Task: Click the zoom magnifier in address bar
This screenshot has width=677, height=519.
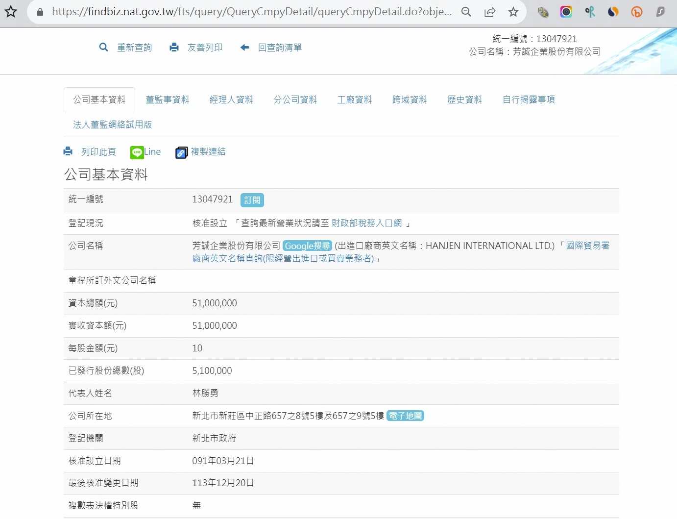Action: tap(466, 12)
